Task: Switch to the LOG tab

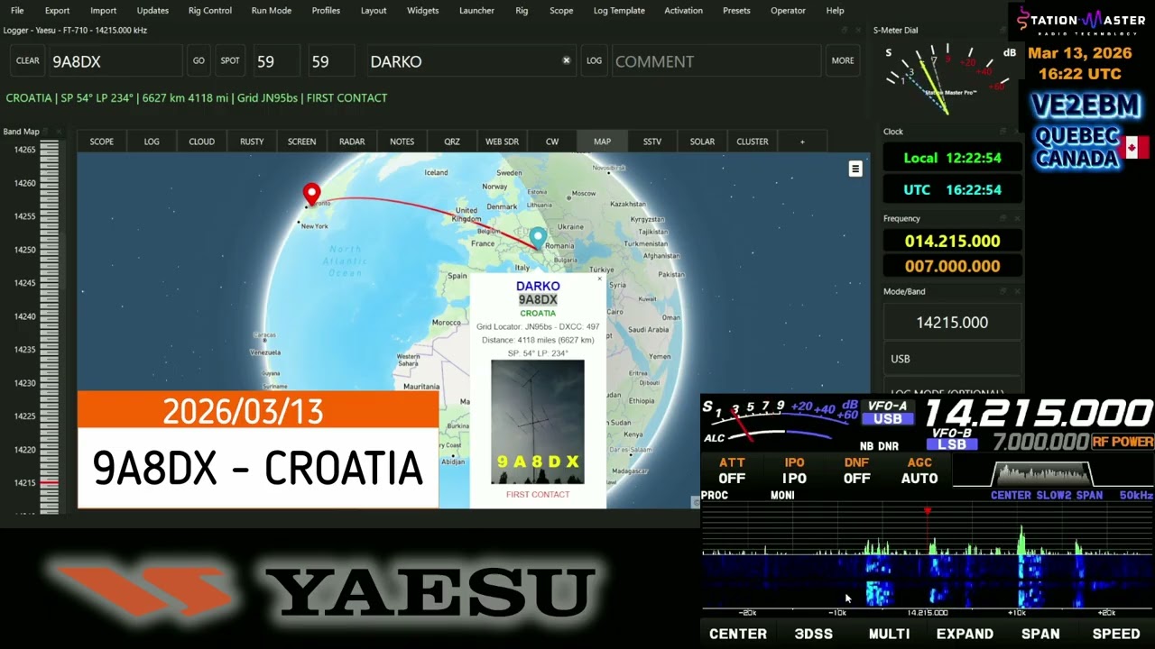Action: (x=152, y=142)
